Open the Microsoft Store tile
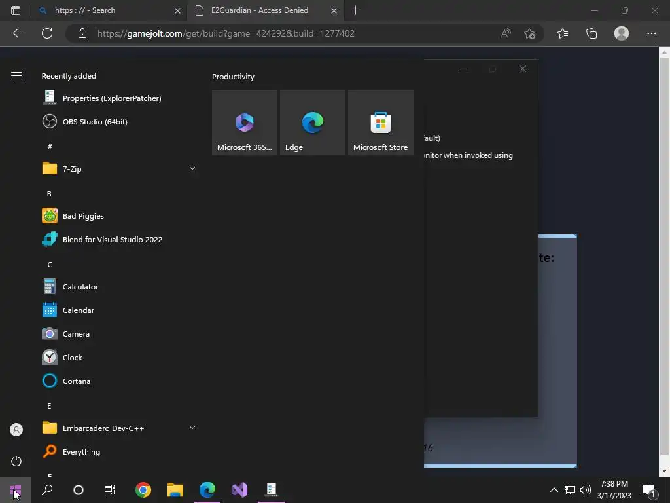 click(x=381, y=122)
